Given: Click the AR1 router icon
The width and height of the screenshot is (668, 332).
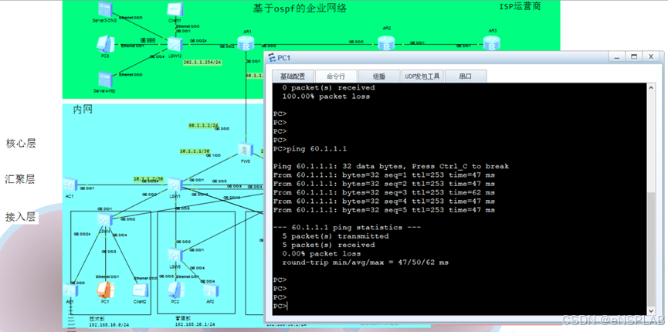Looking at the screenshot, I should [246, 42].
